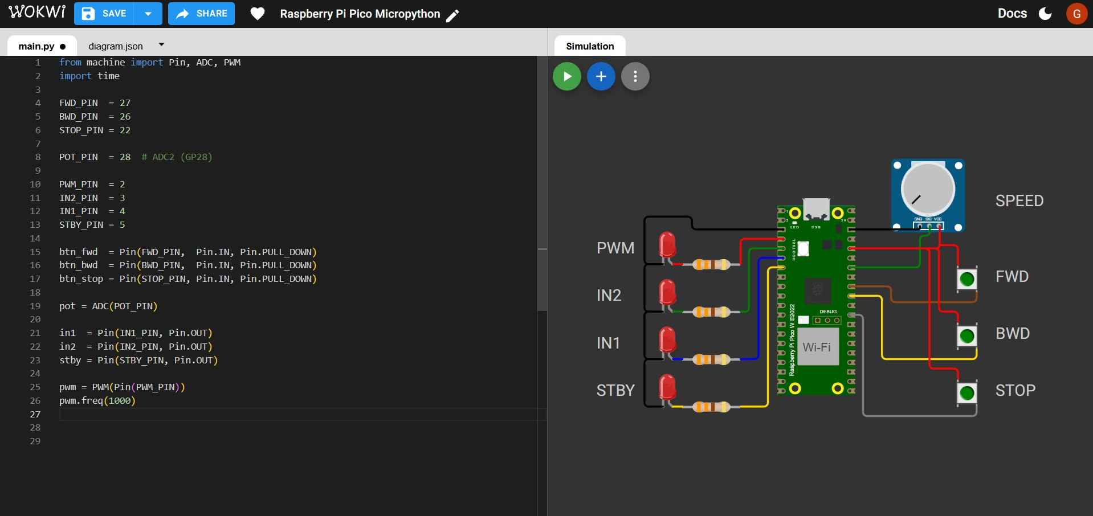The image size is (1093, 516).
Task: Toggle dark mode with the moon icon
Action: point(1045,14)
